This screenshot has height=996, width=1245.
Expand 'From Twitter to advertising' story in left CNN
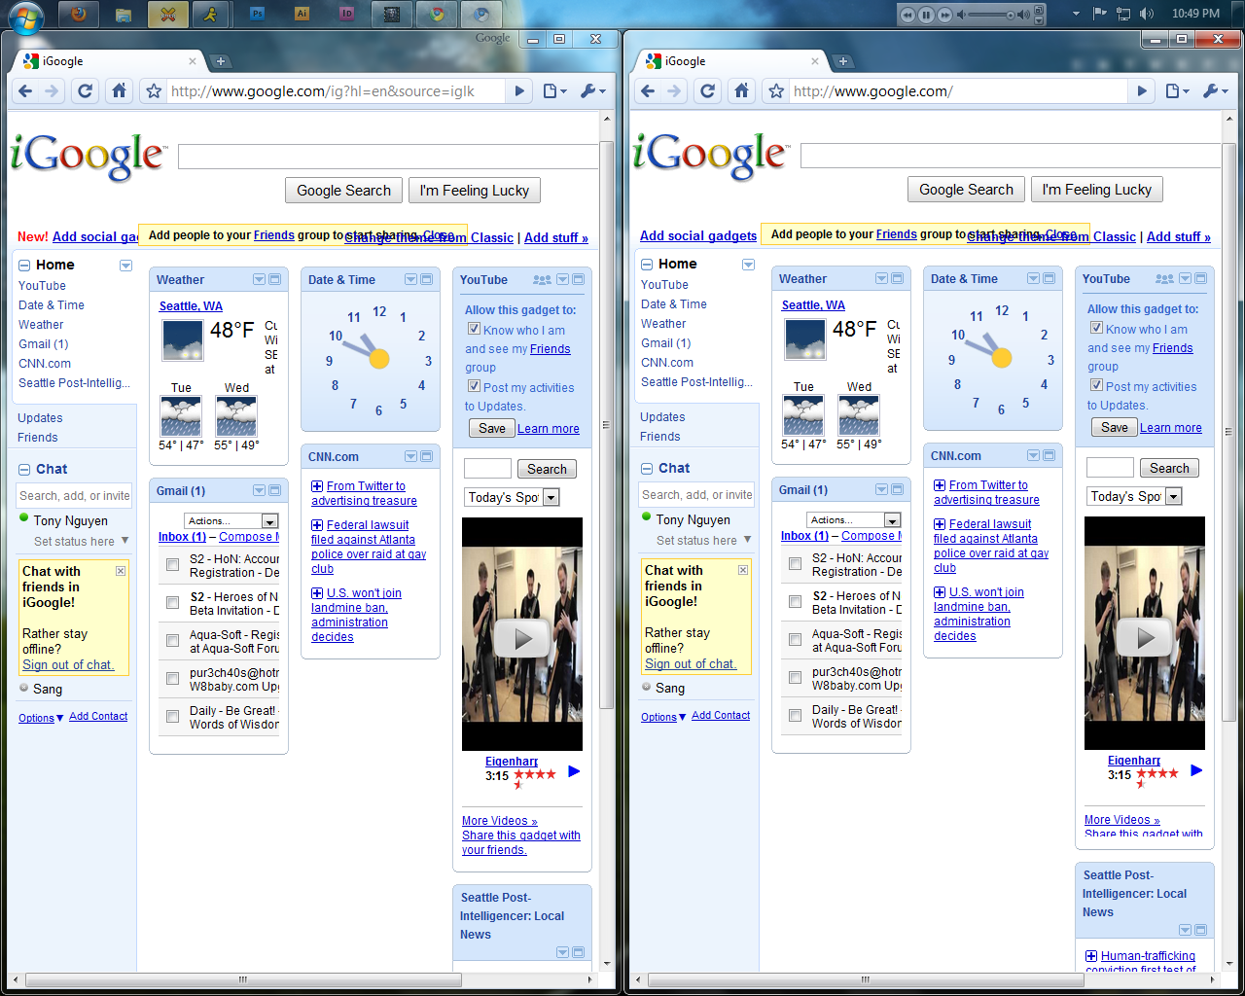point(317,486)
